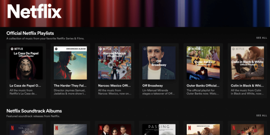Click 'Narcos: Mexico Offi...' title

114,86
